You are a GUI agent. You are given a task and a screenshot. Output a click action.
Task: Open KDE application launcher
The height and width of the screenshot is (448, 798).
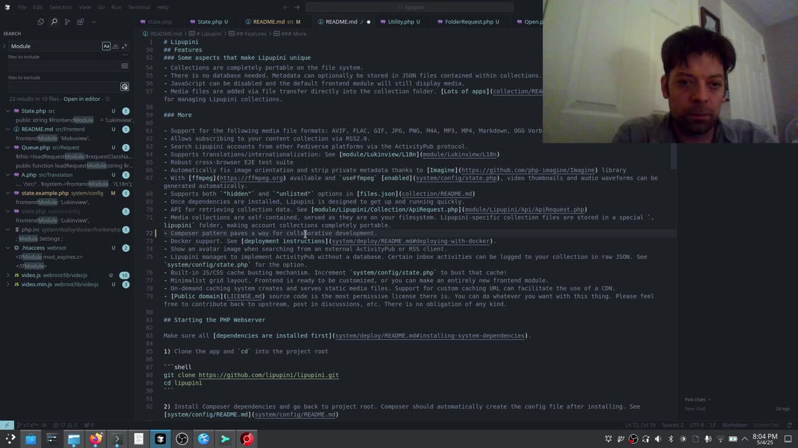pyautogui.click(x=9, y=439)
